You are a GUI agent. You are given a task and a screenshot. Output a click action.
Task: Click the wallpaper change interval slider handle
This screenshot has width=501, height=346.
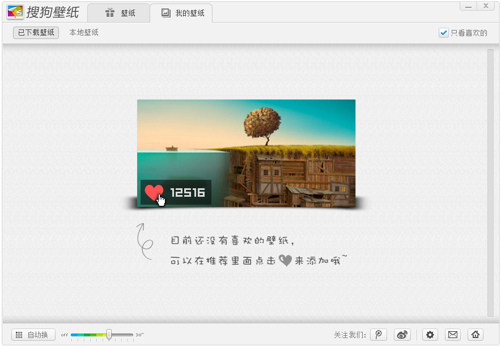[109, 335]
